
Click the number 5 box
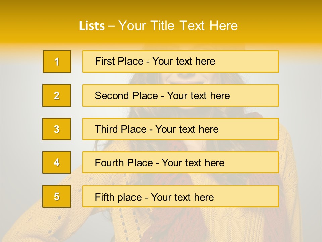click(57, 196)
